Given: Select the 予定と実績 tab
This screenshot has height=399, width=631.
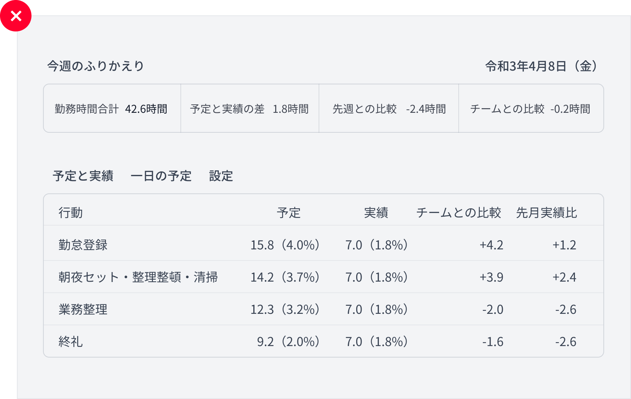Looking at the screenshot, I should 83,176.
